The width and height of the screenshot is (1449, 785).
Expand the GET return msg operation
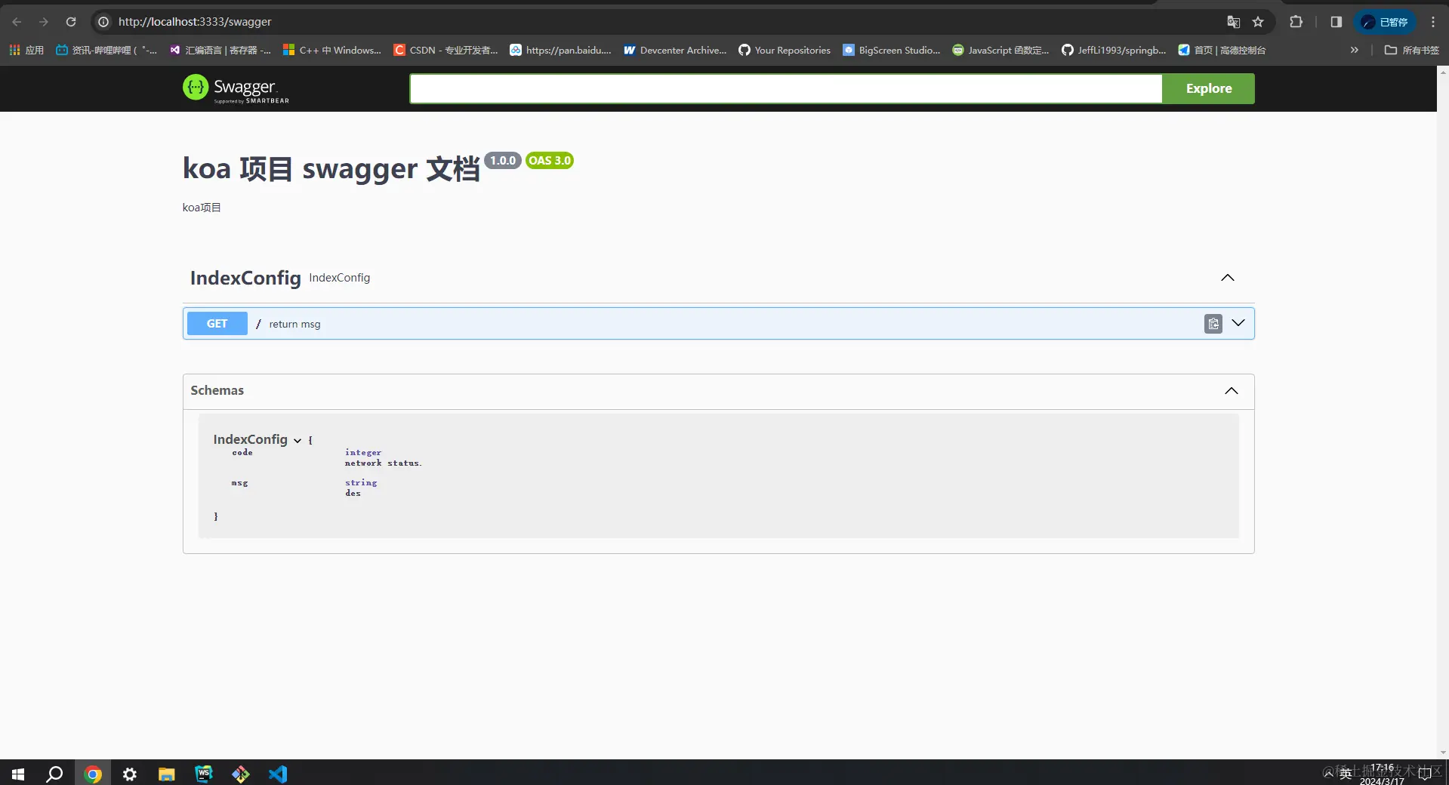(x=1238, y=323)
